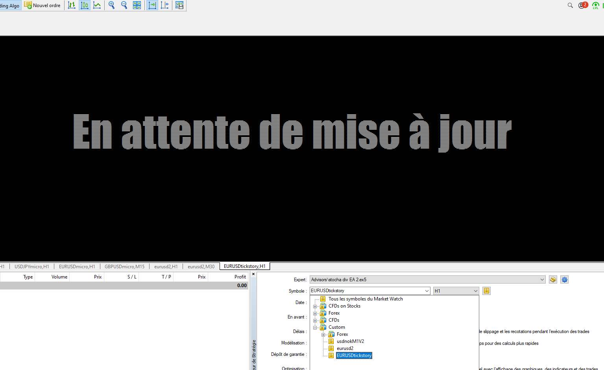The height and width of the screenshot is (370, 604).
Task: Click the green LVL connection icon
Action: click(x=596, y=5)
